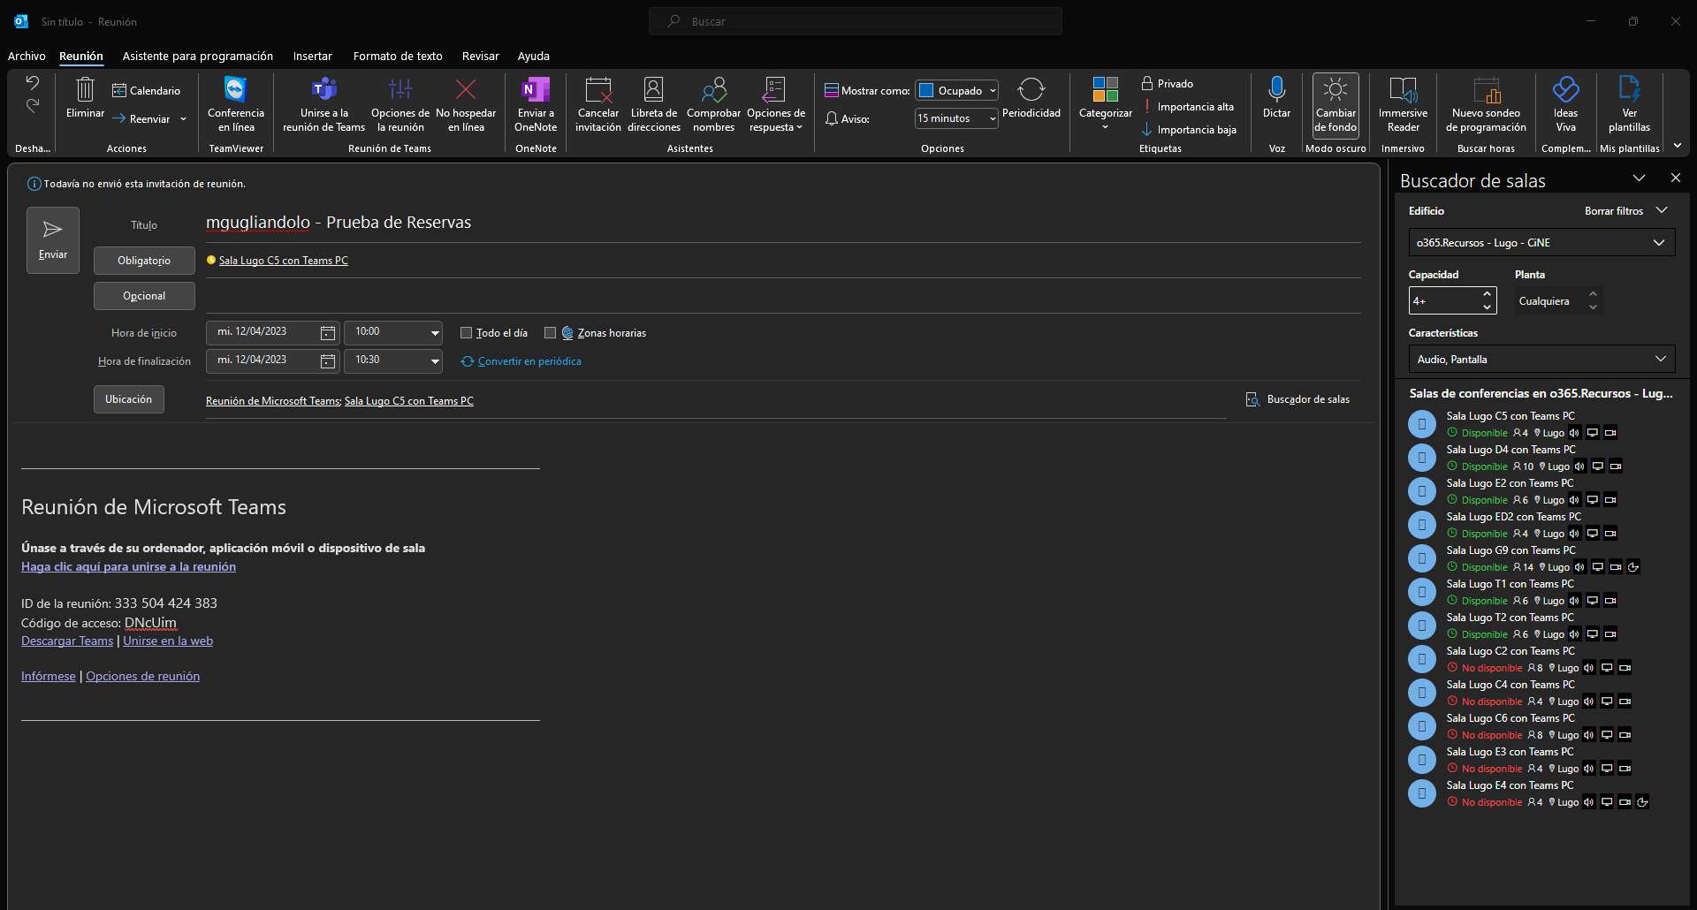Switch to Asistente para programación tab
1697x910 pixels.
click(198, 56)
